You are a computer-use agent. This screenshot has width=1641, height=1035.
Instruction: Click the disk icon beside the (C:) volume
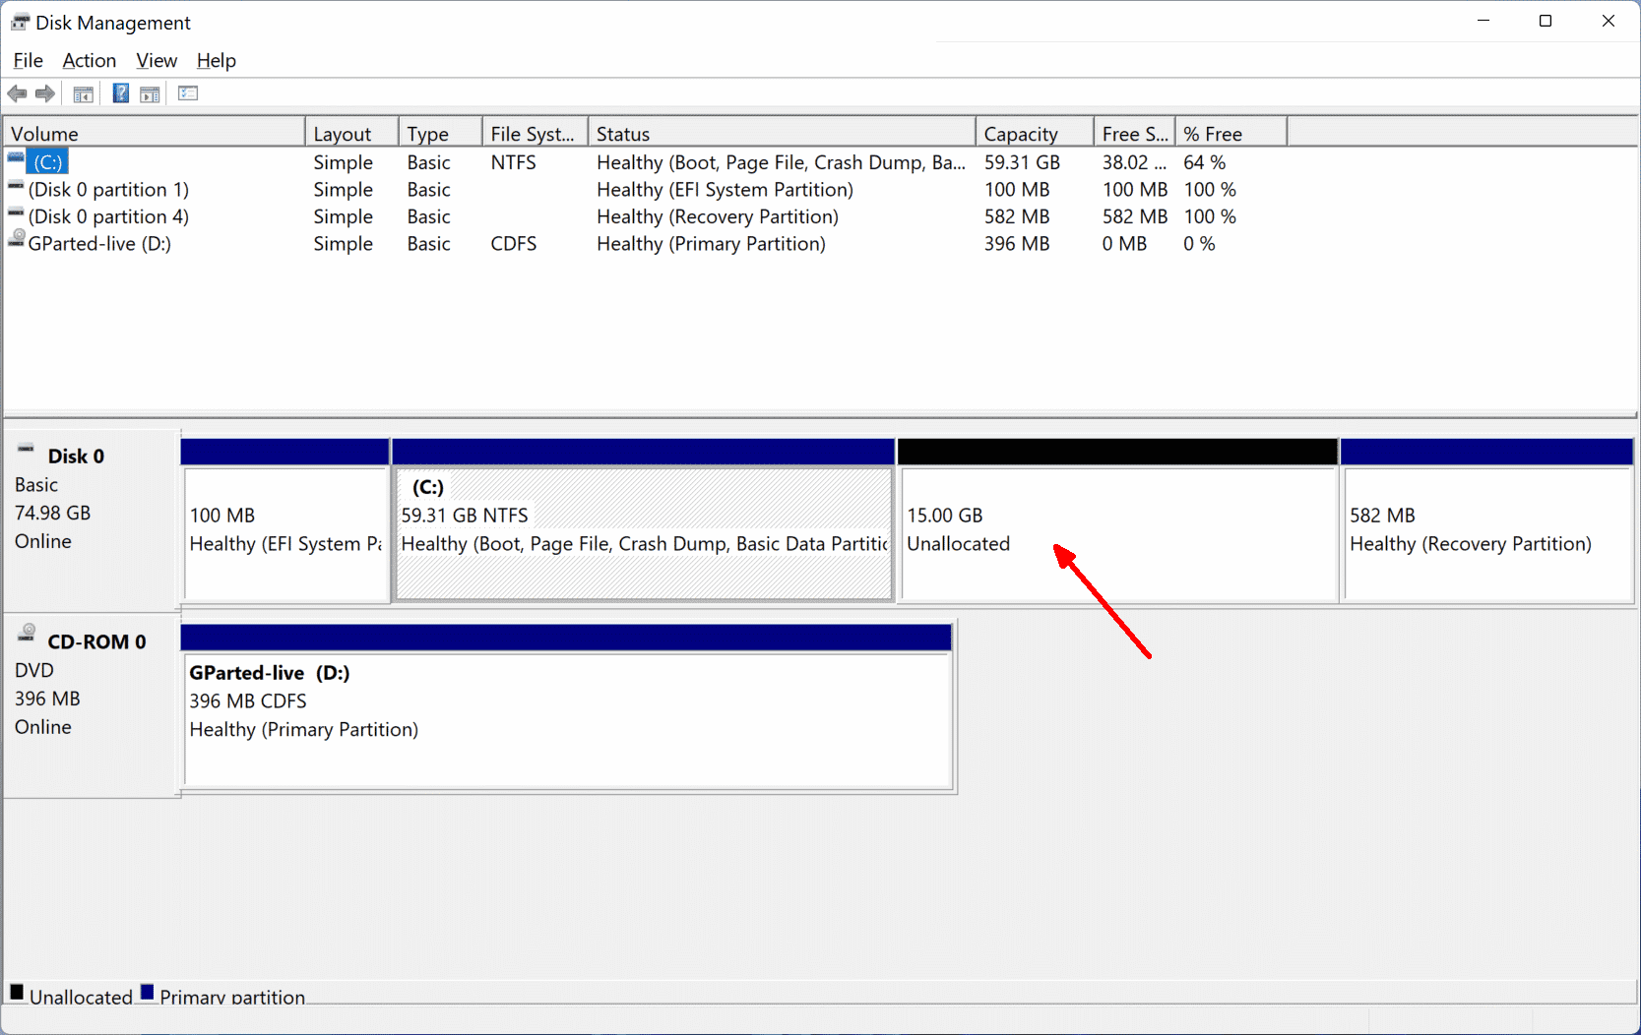pos(16,155)
